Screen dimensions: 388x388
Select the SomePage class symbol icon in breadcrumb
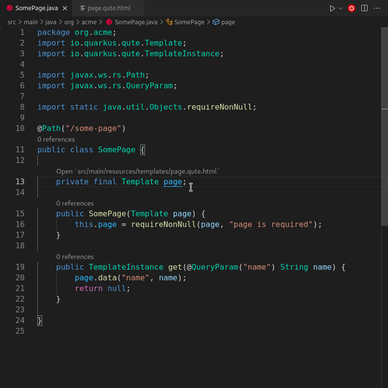[168, 22]
